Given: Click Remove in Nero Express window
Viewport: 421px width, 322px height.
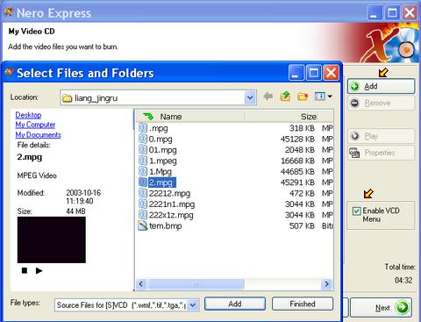Looking at the screenshot, I should [381, 103].
